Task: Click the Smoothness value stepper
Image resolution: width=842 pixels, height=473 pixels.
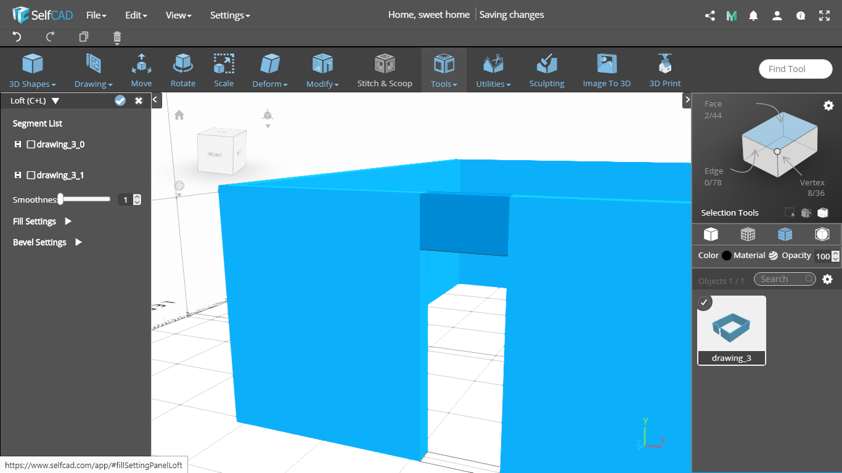Action: 137,200
